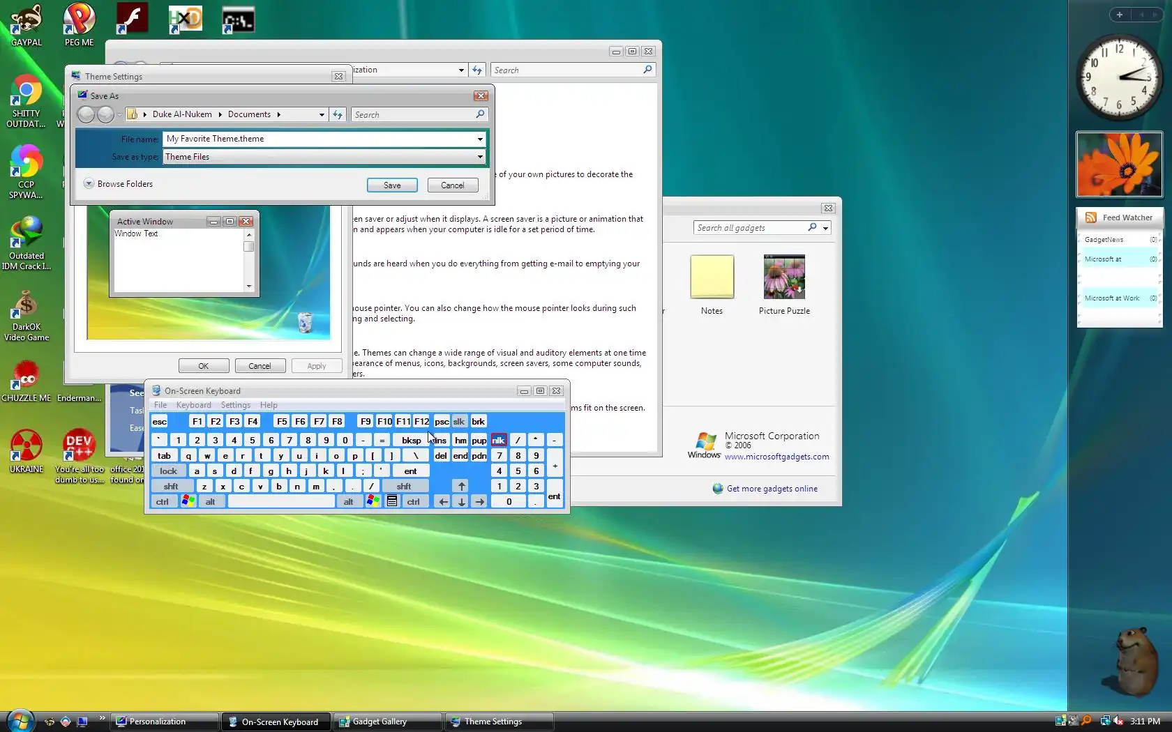Click OK in Theme Settings dialog
1172x732 pixels.
click(x=204, y=365)
